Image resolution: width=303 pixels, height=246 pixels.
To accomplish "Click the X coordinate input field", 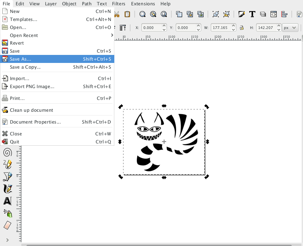I will click(x=152, y=28).
